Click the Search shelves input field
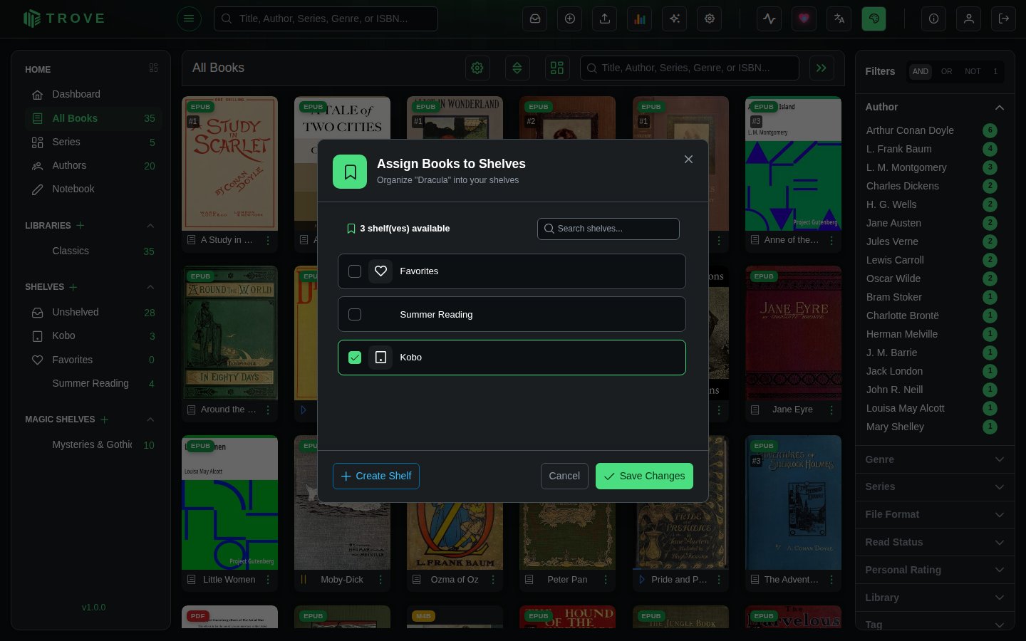Screen dimensions: 1026x641 (x=608, y=229)
